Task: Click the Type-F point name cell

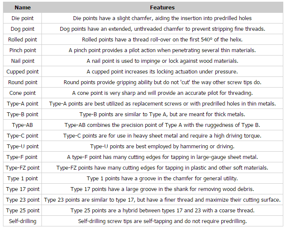Action: pyautogui.click(x=22, y=157)
